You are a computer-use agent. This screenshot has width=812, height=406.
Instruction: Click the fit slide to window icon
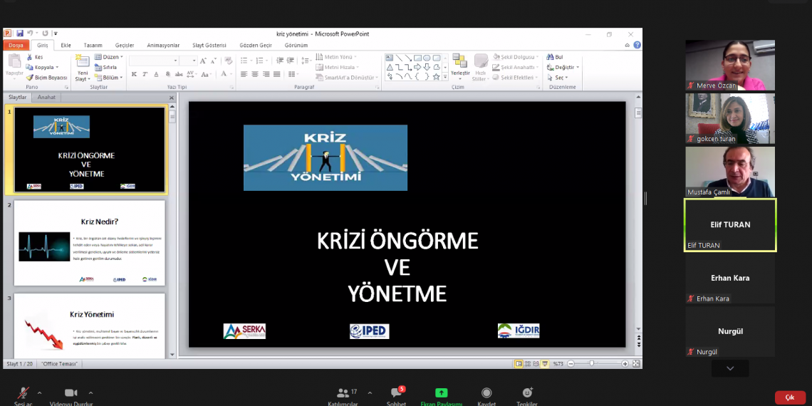[637, 364]
